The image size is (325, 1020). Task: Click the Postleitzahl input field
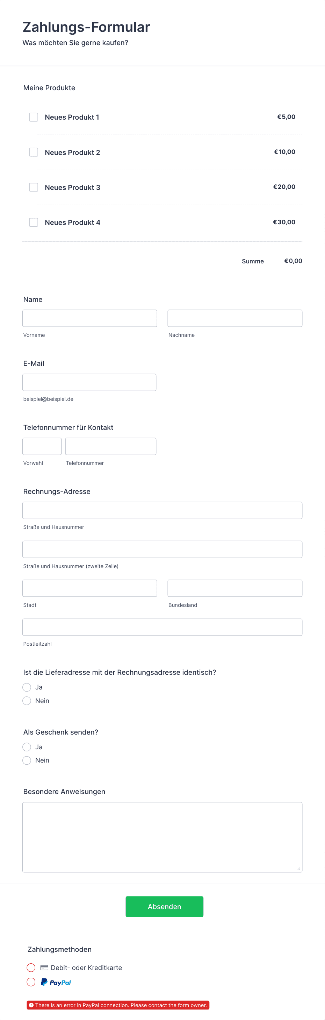click(162, 627)
